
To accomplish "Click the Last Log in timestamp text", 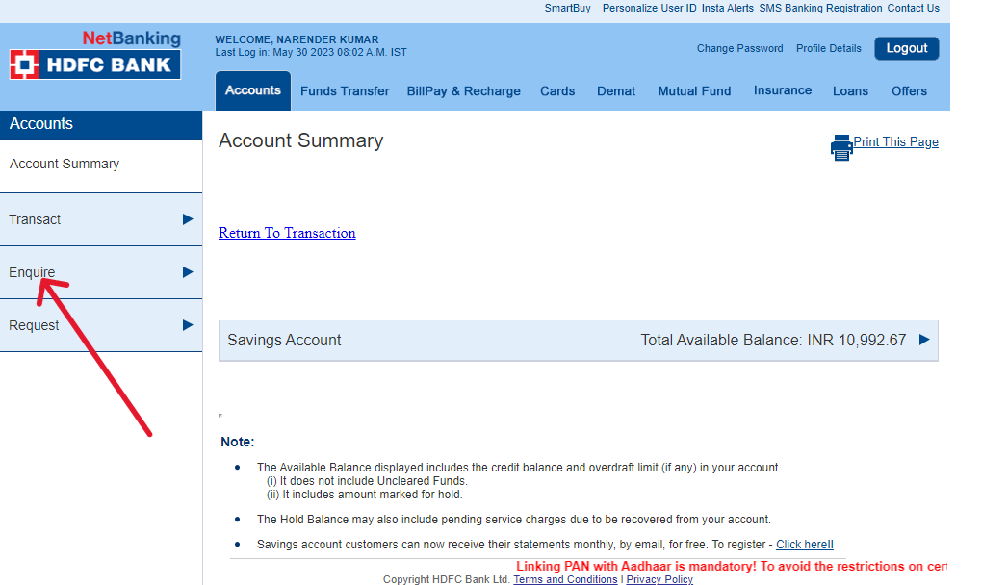I will (x=311, y=53).
